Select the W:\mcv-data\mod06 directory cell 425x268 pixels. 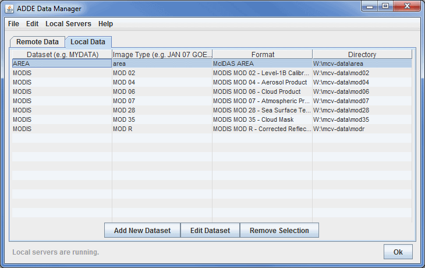pyautogui.click(x=362, y=91)
